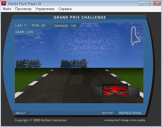Click the GEAR: LOW indicator
Screen dimensions: 162x127
tap(24, 32)
